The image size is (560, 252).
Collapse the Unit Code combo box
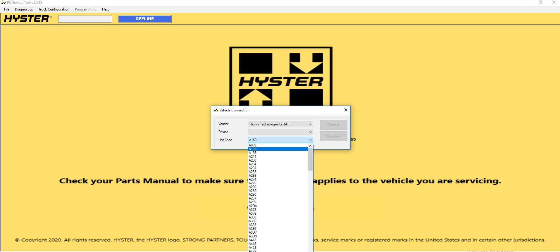pos(310,140)
